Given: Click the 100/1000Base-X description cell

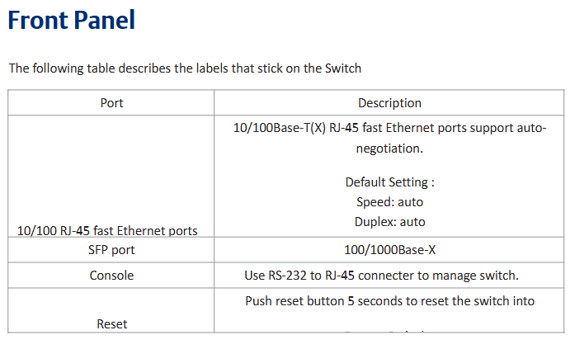Looking at the screenshot, I should point(389,250).
